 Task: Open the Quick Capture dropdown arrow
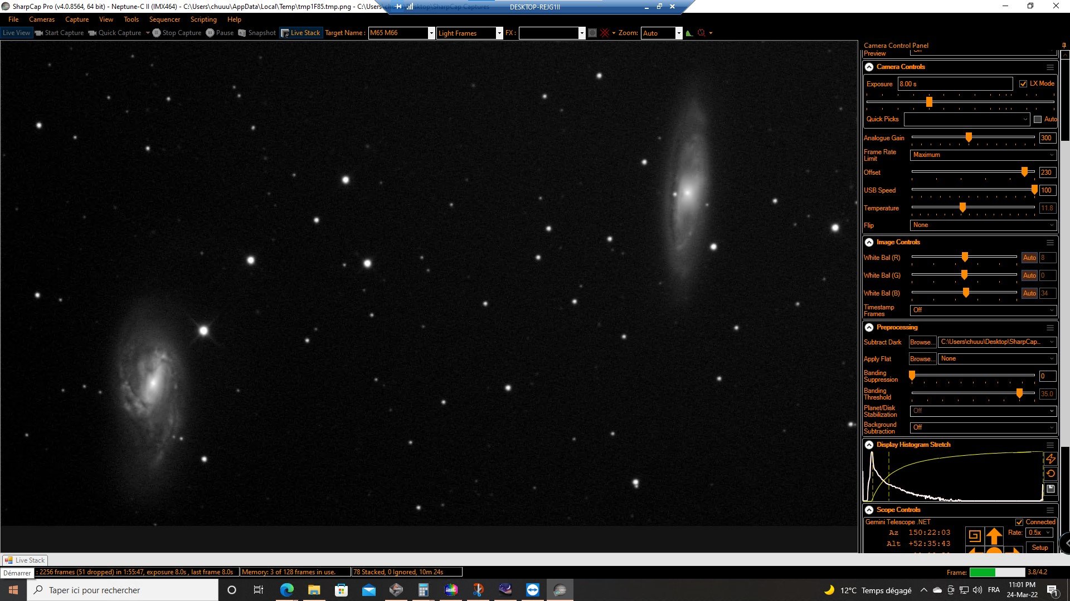(148, 33)
